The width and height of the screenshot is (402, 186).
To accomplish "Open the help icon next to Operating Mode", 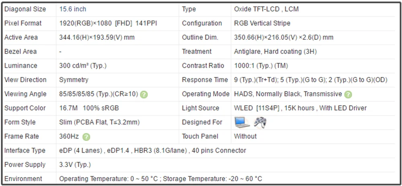I will (348, 95).
